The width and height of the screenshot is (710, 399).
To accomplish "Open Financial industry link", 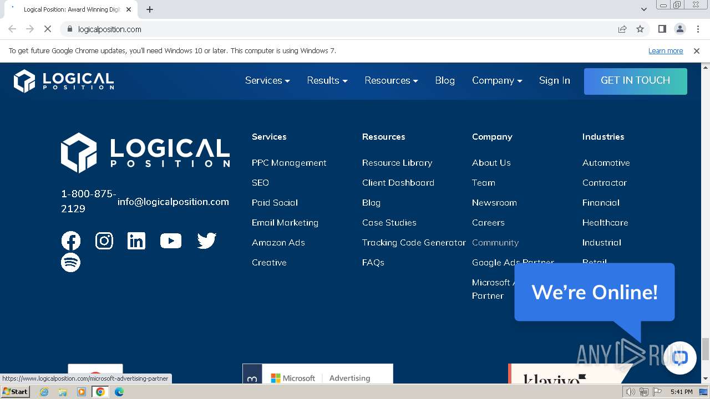I will (x=601, y=203).
